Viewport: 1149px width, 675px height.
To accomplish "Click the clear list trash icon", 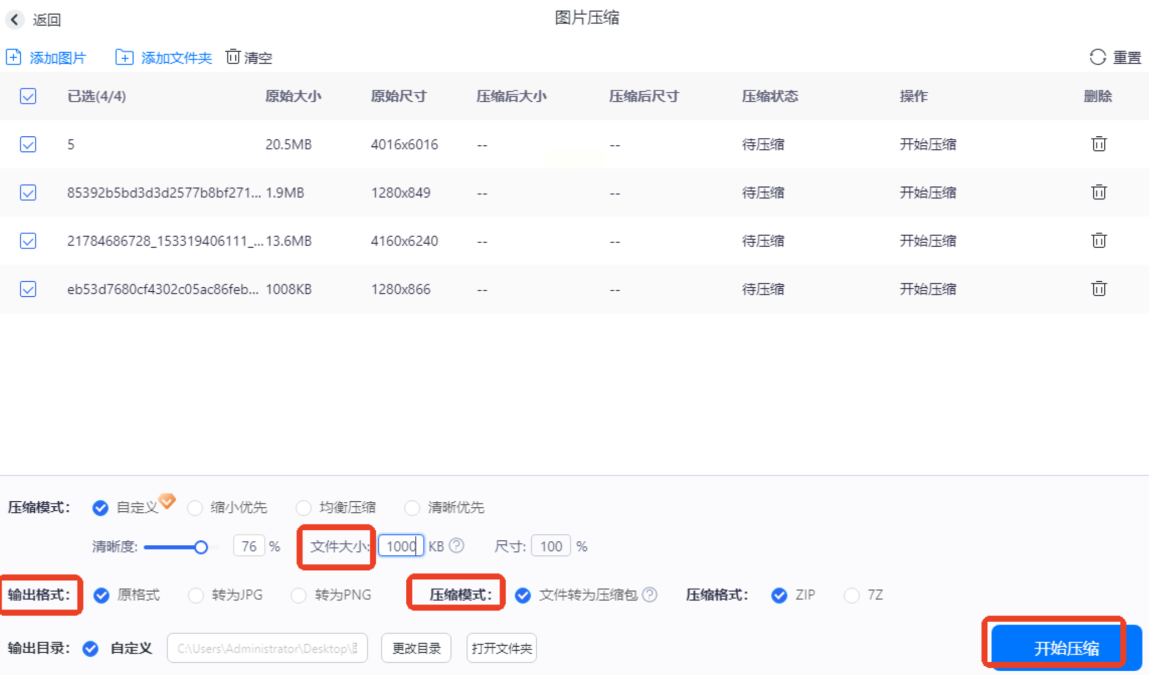I will [x=233, y=57].
